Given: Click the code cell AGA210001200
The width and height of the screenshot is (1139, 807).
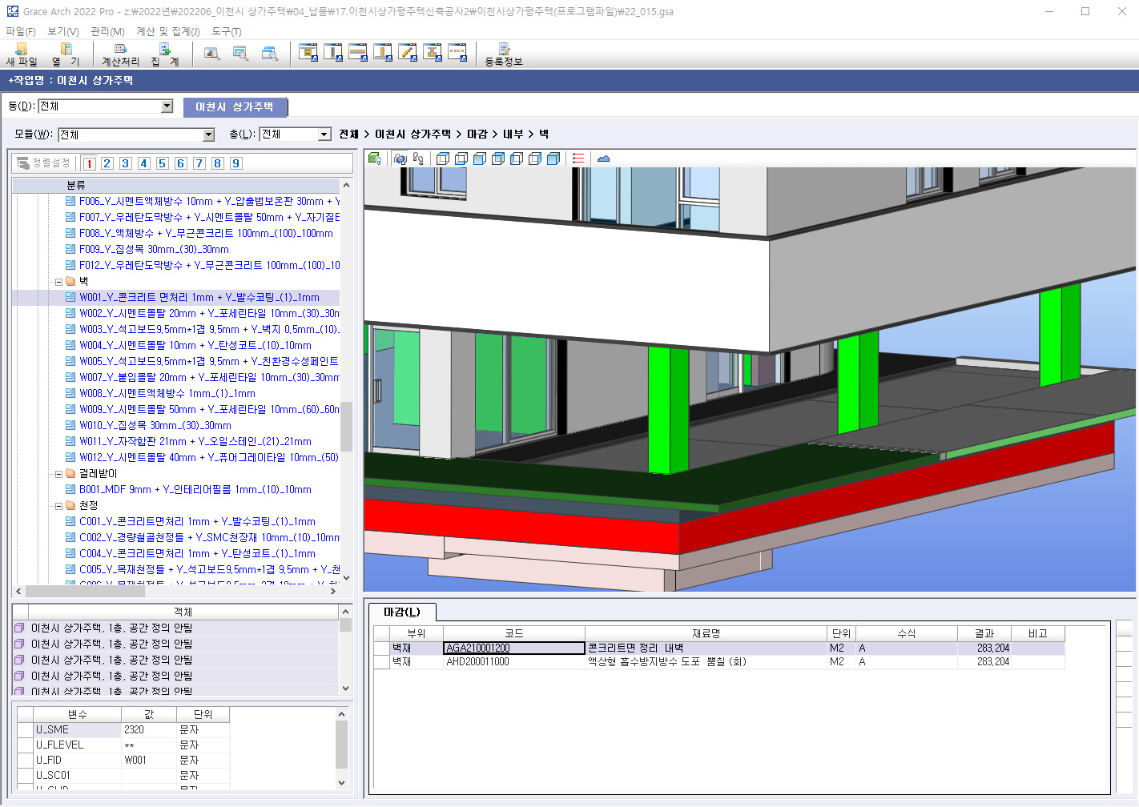Looking at the screenshot, I should (514, 648).
